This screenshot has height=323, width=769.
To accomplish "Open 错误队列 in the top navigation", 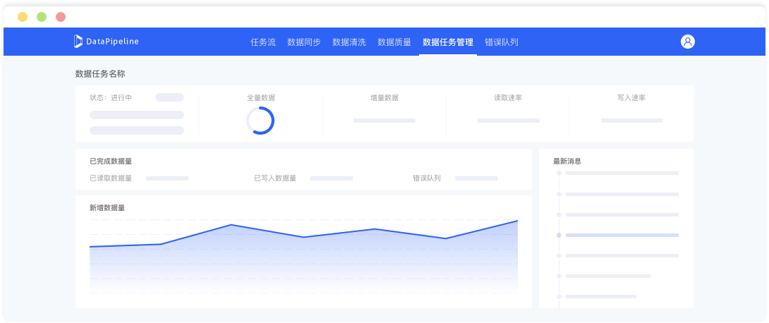I will coord(502,42).
